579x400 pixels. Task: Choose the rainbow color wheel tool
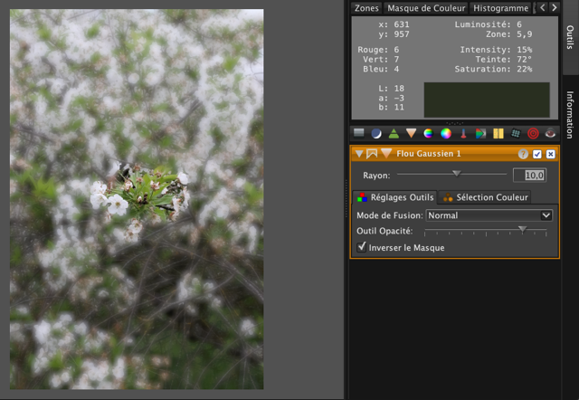pos(446,134)
